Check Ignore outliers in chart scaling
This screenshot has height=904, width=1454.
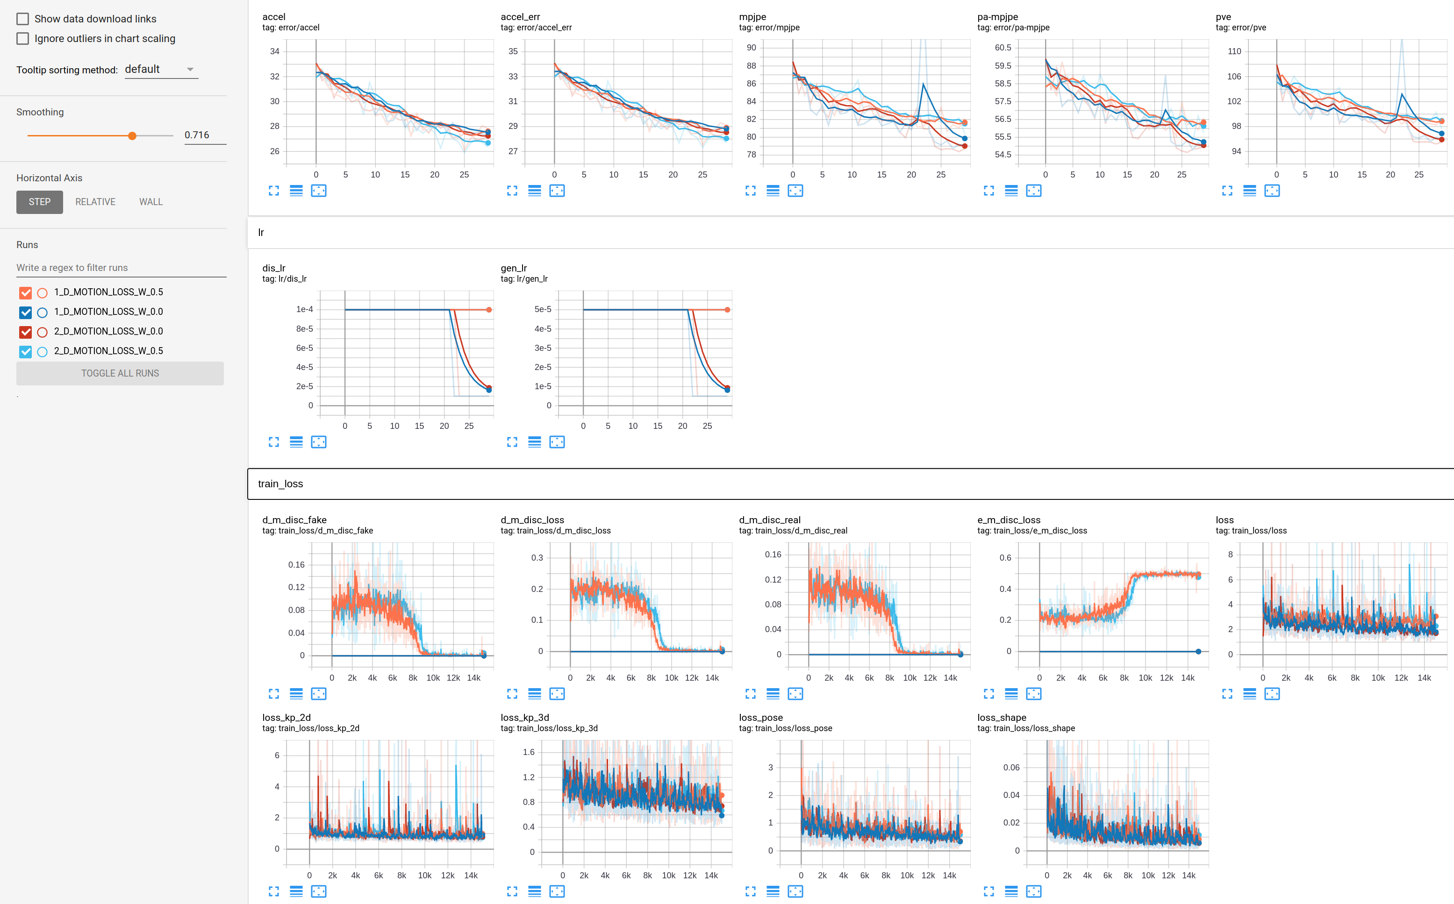pos(23,38)
